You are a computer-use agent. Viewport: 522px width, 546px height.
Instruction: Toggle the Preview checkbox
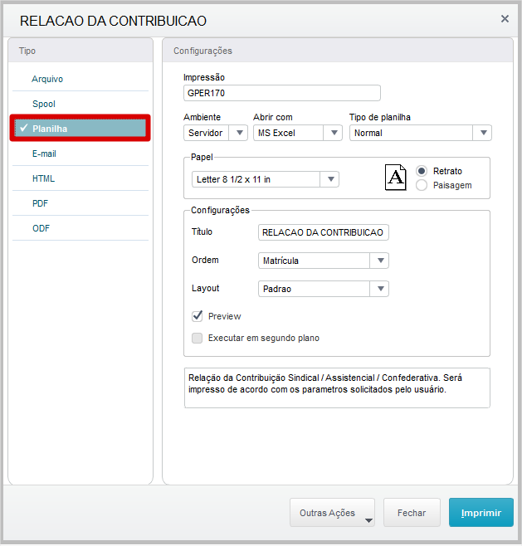(198, 316)
